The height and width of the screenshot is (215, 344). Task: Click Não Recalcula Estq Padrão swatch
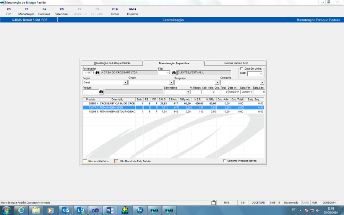coord(116,161)
